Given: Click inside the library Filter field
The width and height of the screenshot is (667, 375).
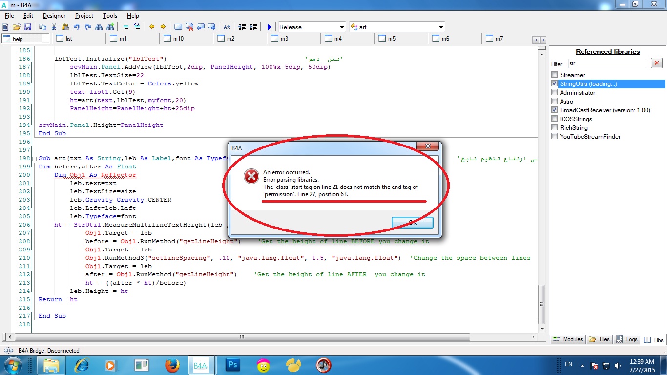Looking at the screenshot, I should tap(606, 63).
